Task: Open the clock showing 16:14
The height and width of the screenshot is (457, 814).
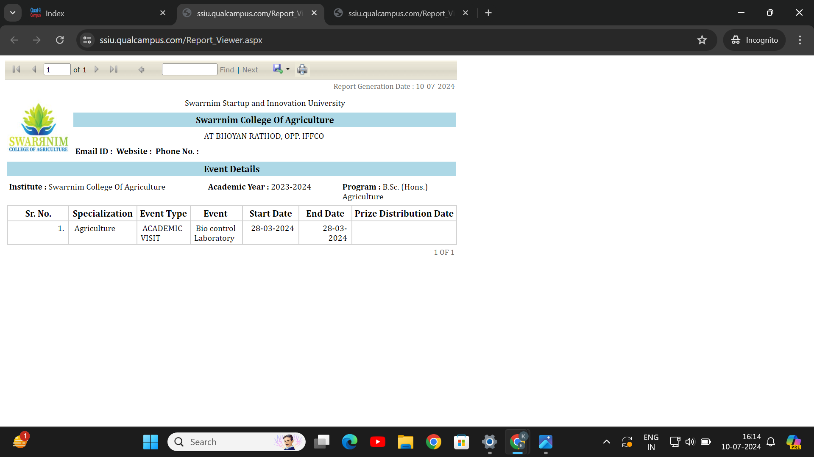Action: [x=741, y=442]
